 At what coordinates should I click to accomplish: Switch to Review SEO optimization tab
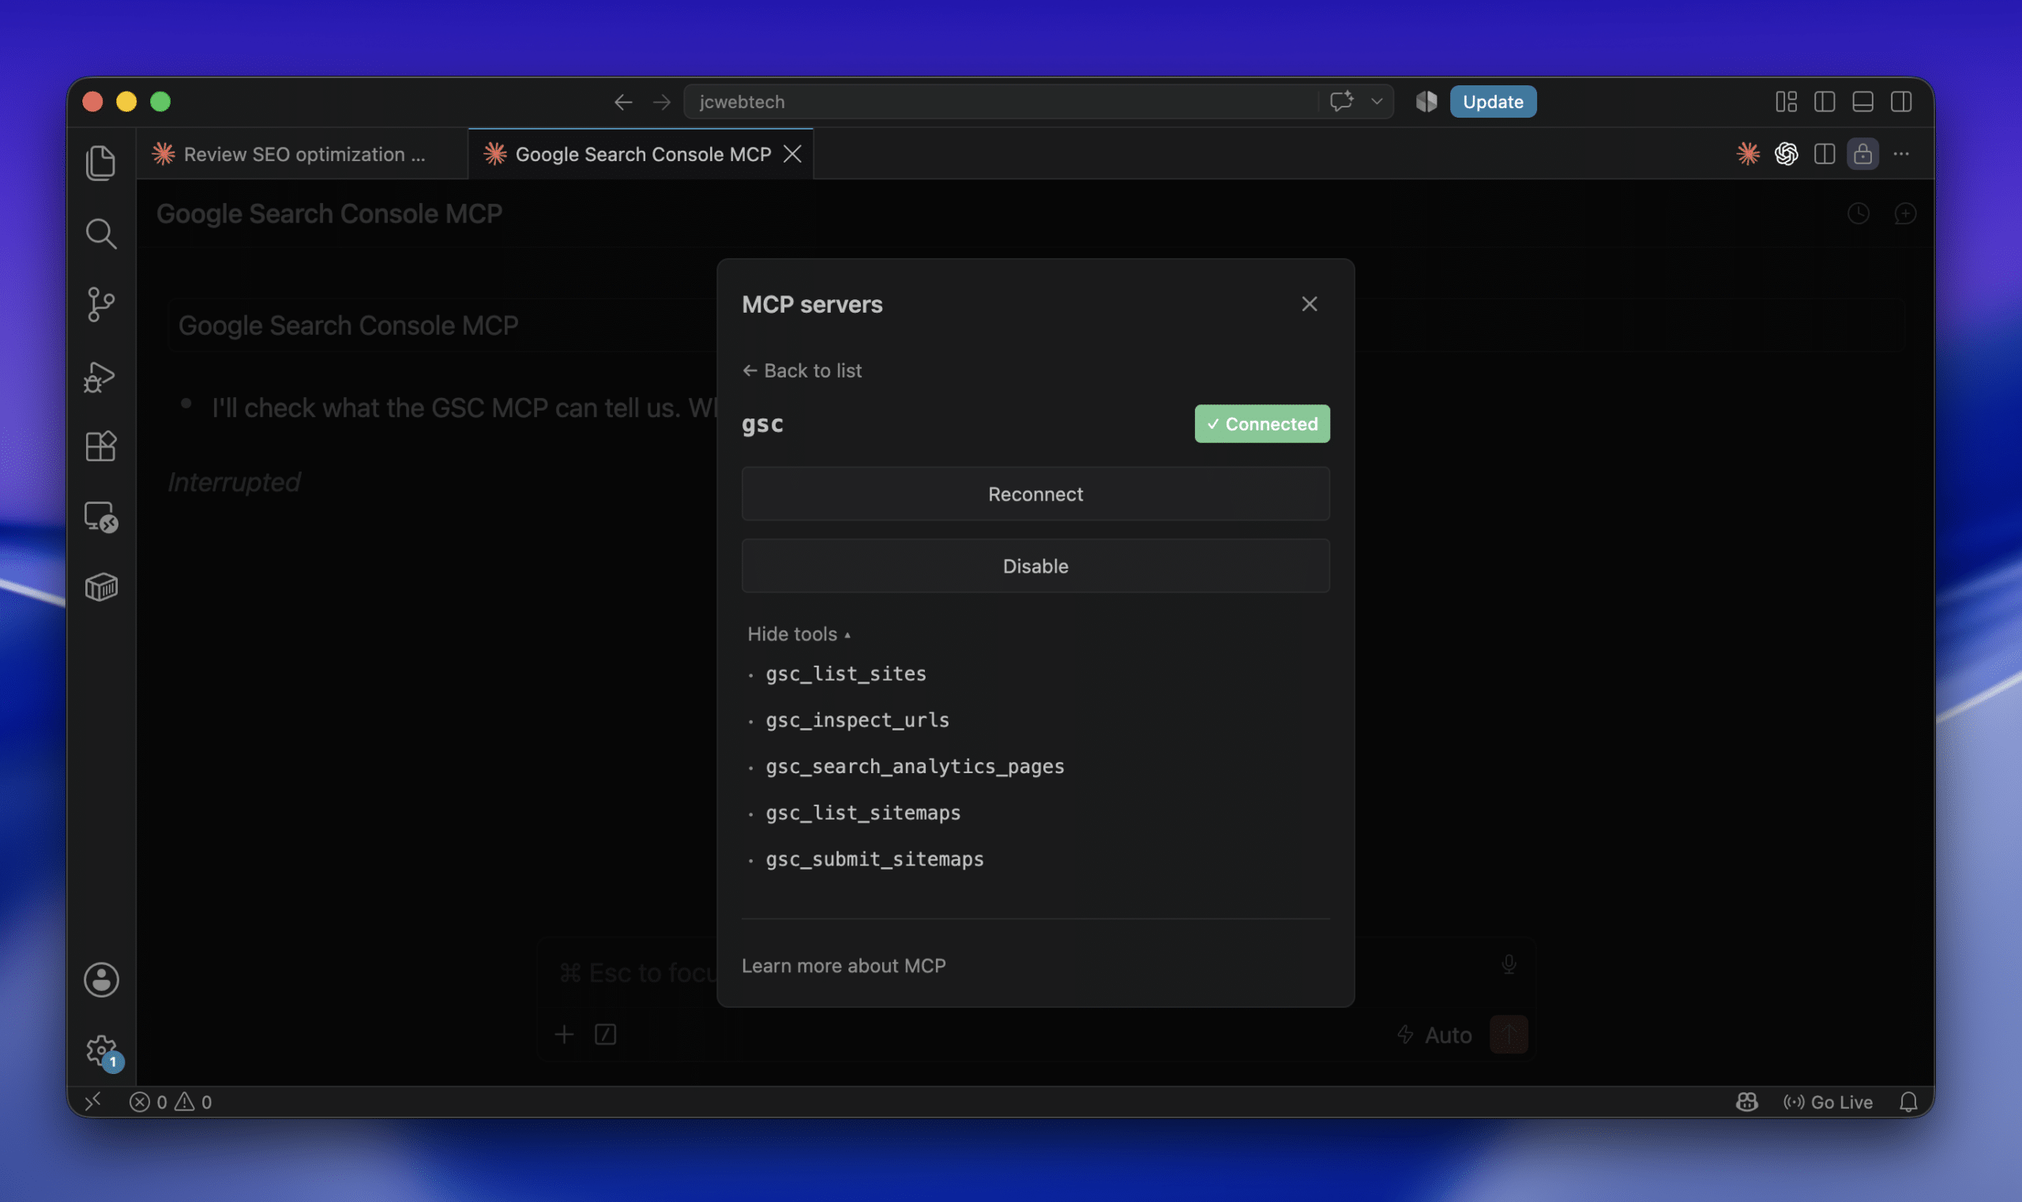click(x=303, y=154)
